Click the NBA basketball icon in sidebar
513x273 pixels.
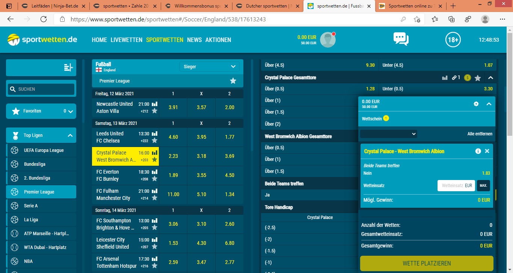pyautogui.click(x=15, y=261)
